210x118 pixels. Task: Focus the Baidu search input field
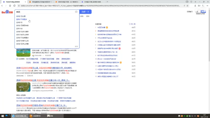tap(45, 12)
